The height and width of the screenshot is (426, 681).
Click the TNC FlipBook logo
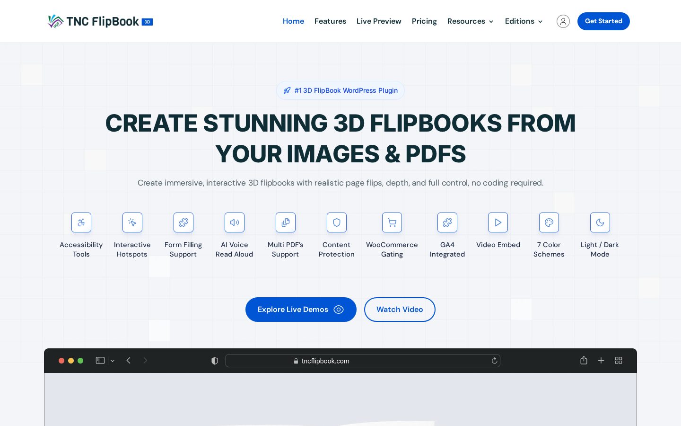click(100, 21)
